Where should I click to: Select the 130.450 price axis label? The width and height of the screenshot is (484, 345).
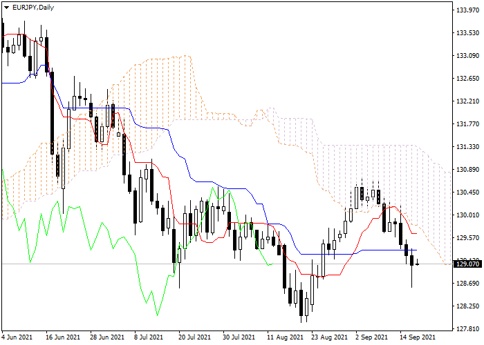[467, 193]
